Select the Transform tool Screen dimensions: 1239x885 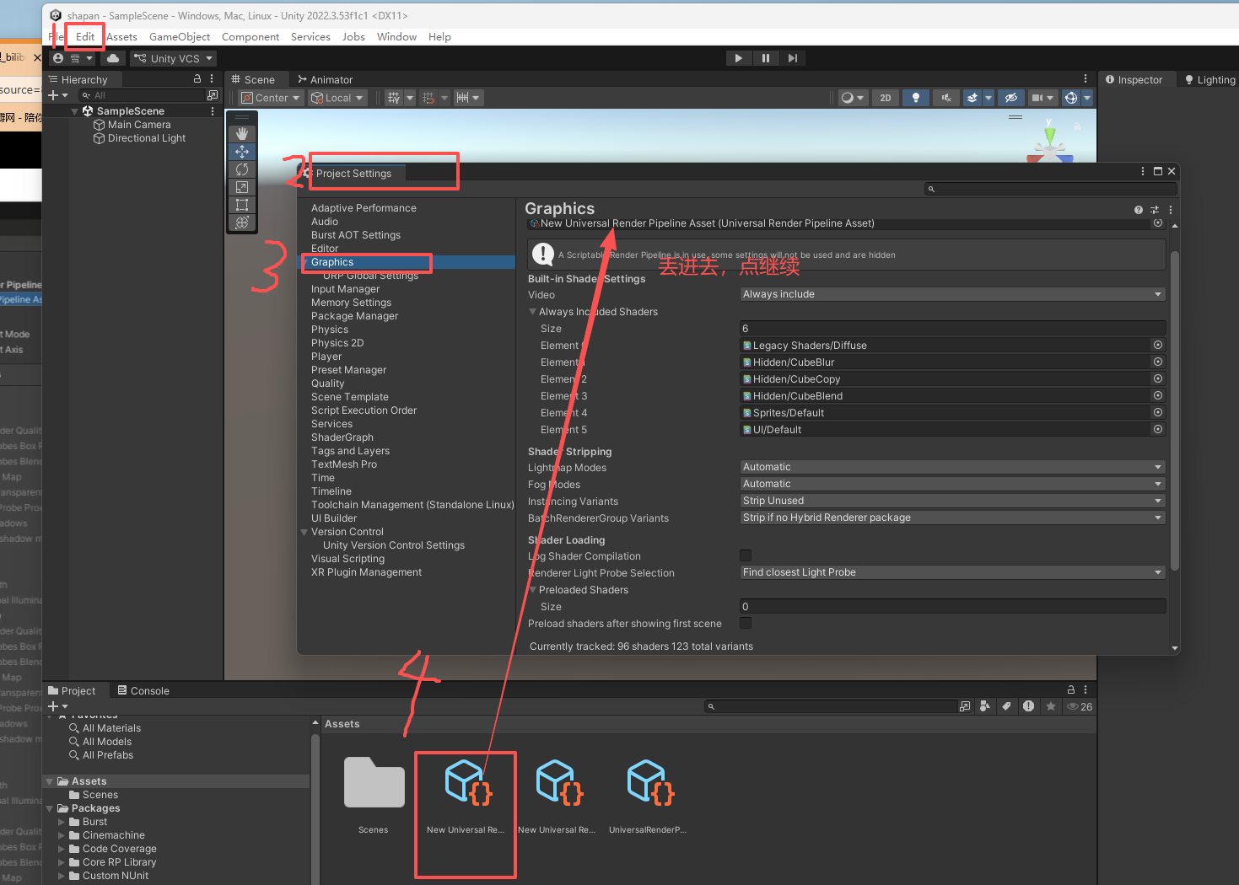click(x=242, y=223)
